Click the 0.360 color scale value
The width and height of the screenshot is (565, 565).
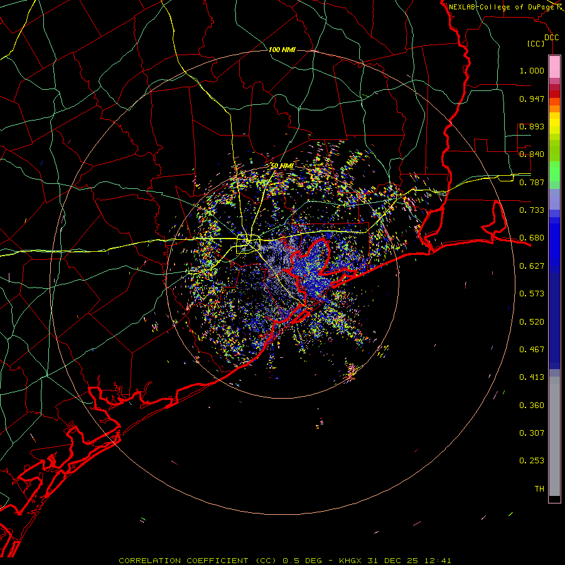pos(532,406)
